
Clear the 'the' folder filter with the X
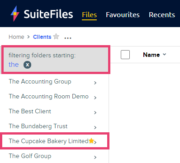tap(27, 65)
